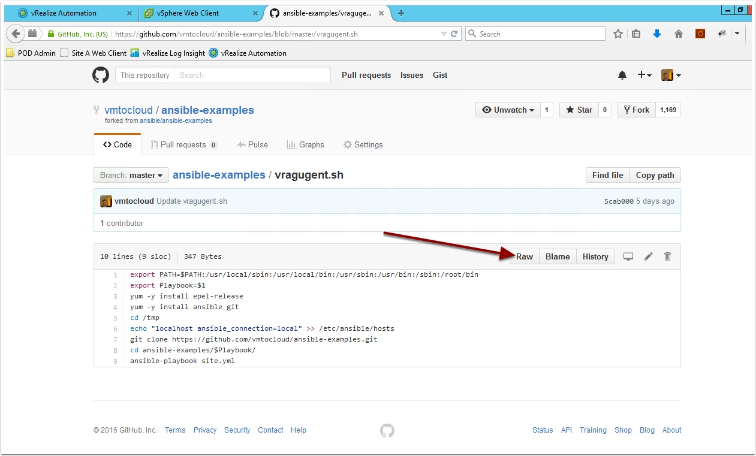Click the GitHub logo in the footer

point(387,430)
